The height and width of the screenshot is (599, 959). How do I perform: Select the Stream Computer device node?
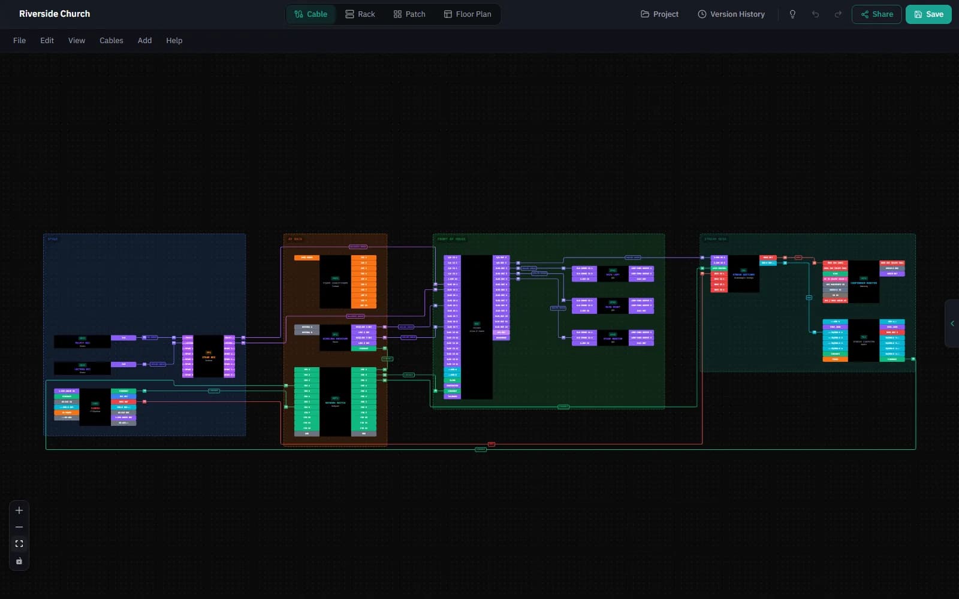(863, 340)
